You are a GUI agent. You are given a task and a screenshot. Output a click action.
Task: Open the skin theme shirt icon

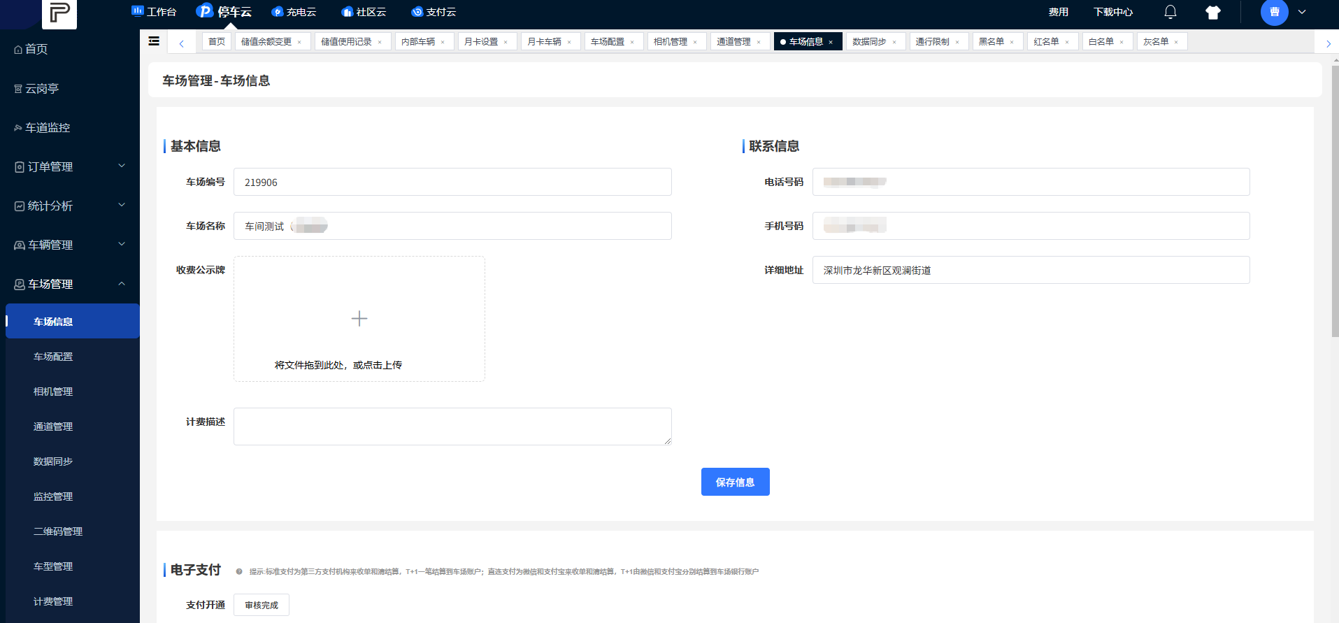(1213, 12)
